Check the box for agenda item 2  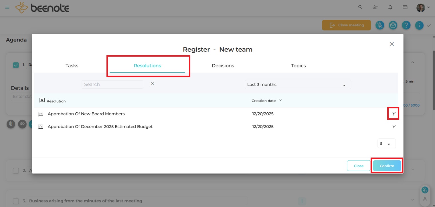point(16,170)
